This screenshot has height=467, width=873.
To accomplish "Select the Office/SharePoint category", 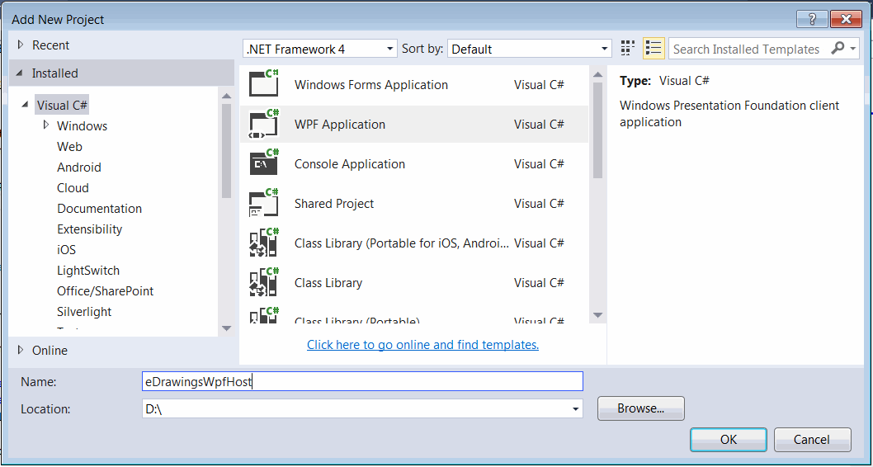I will click(106, 290).
